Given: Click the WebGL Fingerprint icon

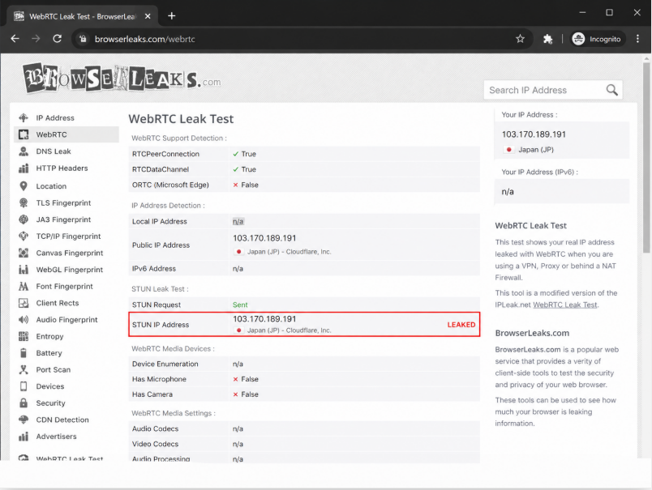Looking at the screenshot, I should [x=24, y=270].
